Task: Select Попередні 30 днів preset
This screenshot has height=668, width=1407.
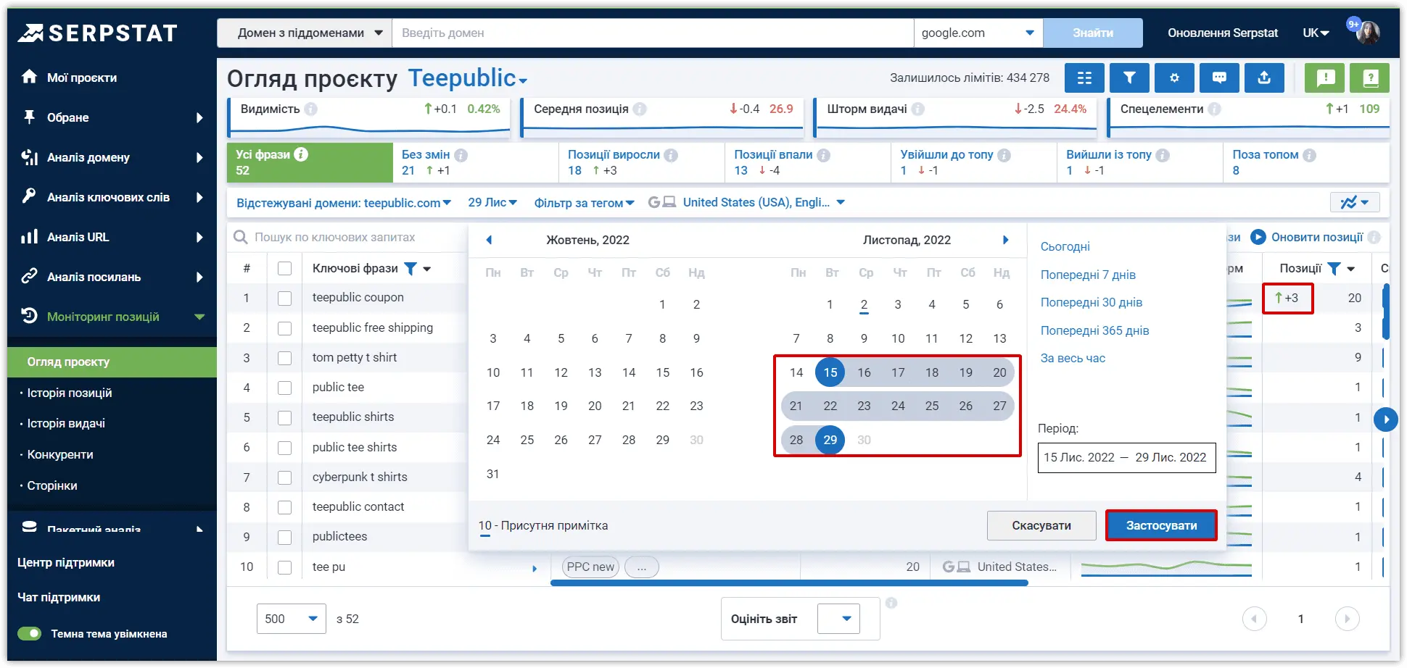Action: [x=1092, y=302]
